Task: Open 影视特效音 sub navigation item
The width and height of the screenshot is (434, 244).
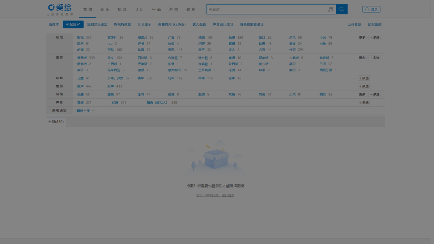Action: pos(123,25)
